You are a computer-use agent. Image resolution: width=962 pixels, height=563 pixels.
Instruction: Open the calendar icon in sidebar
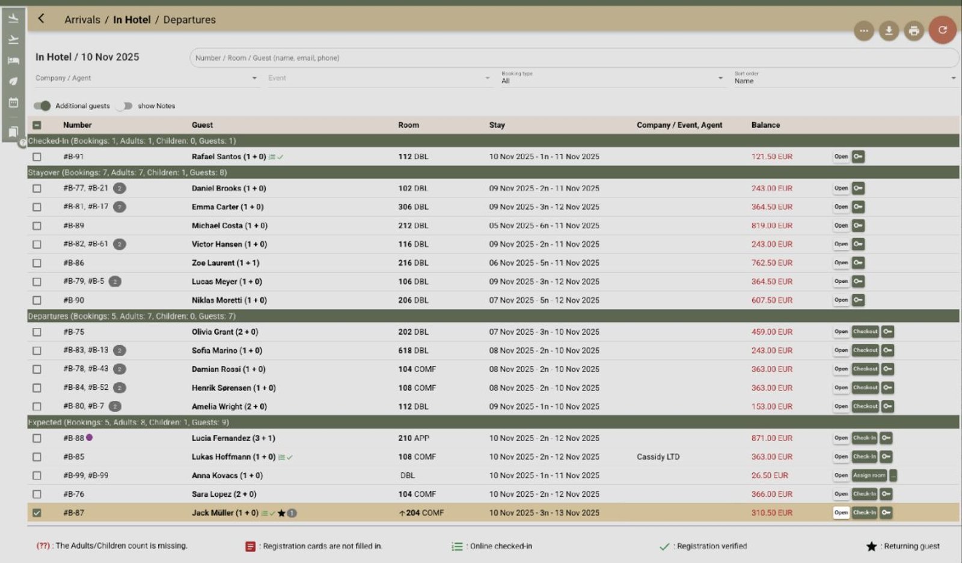tap(13, 103)
